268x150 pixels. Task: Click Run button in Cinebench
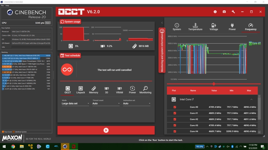[48, 23]
